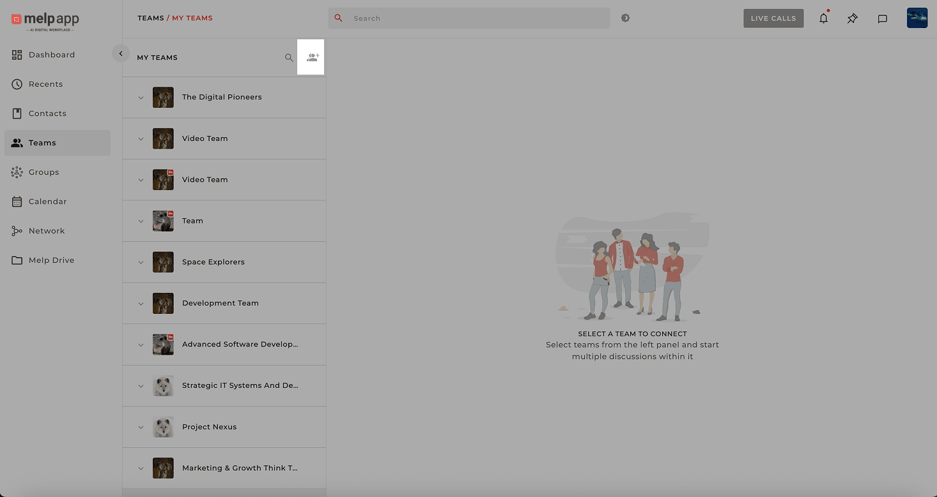
Task: Toggle dark mode icon beside search
Action: click(x=625, y=19)
